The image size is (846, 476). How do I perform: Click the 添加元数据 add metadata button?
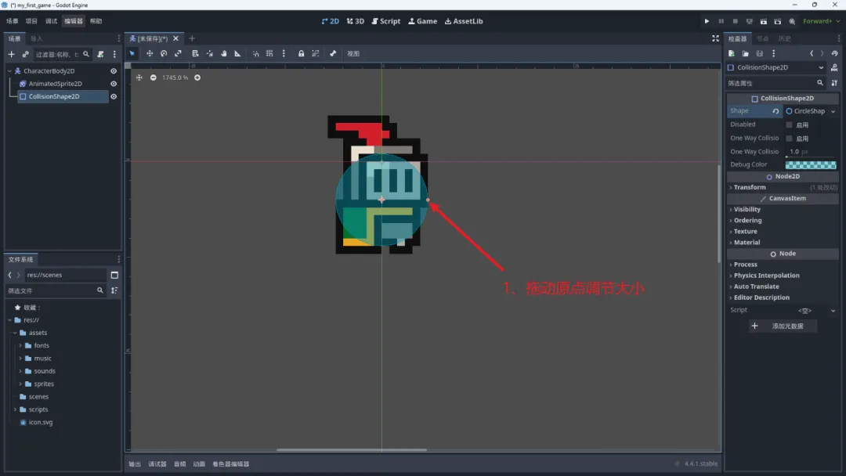tap(783, 326)
